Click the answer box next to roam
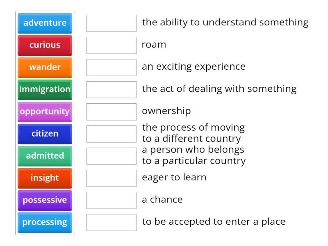Viewport: 328px width, 246px height. coord(112,45)
